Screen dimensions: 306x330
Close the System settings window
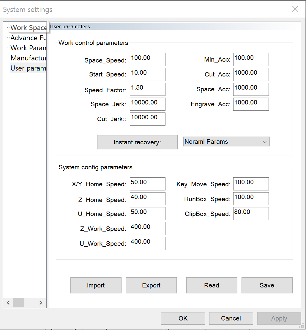(295, 9)
